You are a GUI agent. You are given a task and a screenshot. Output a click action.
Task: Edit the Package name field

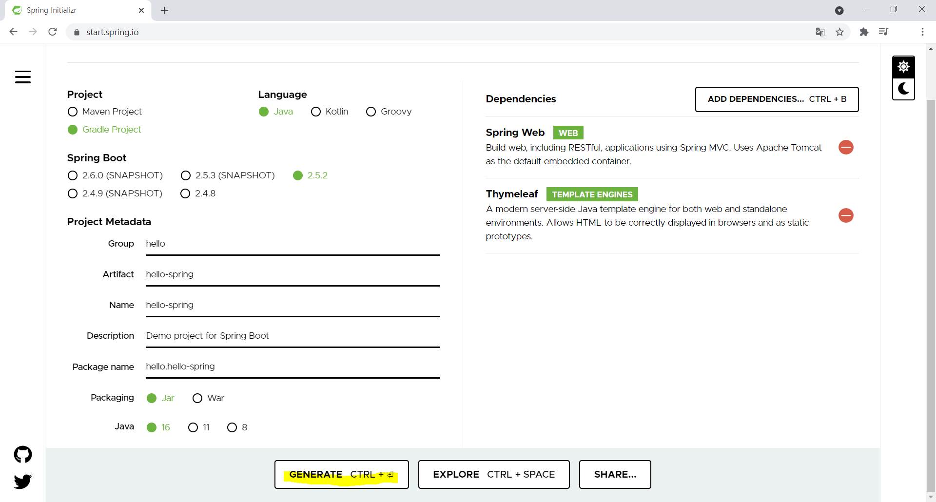(x=292, y=367)
